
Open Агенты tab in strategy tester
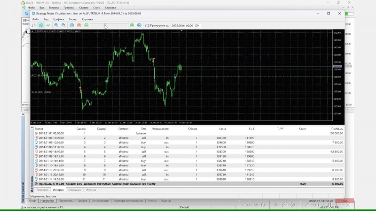(152, 201)
